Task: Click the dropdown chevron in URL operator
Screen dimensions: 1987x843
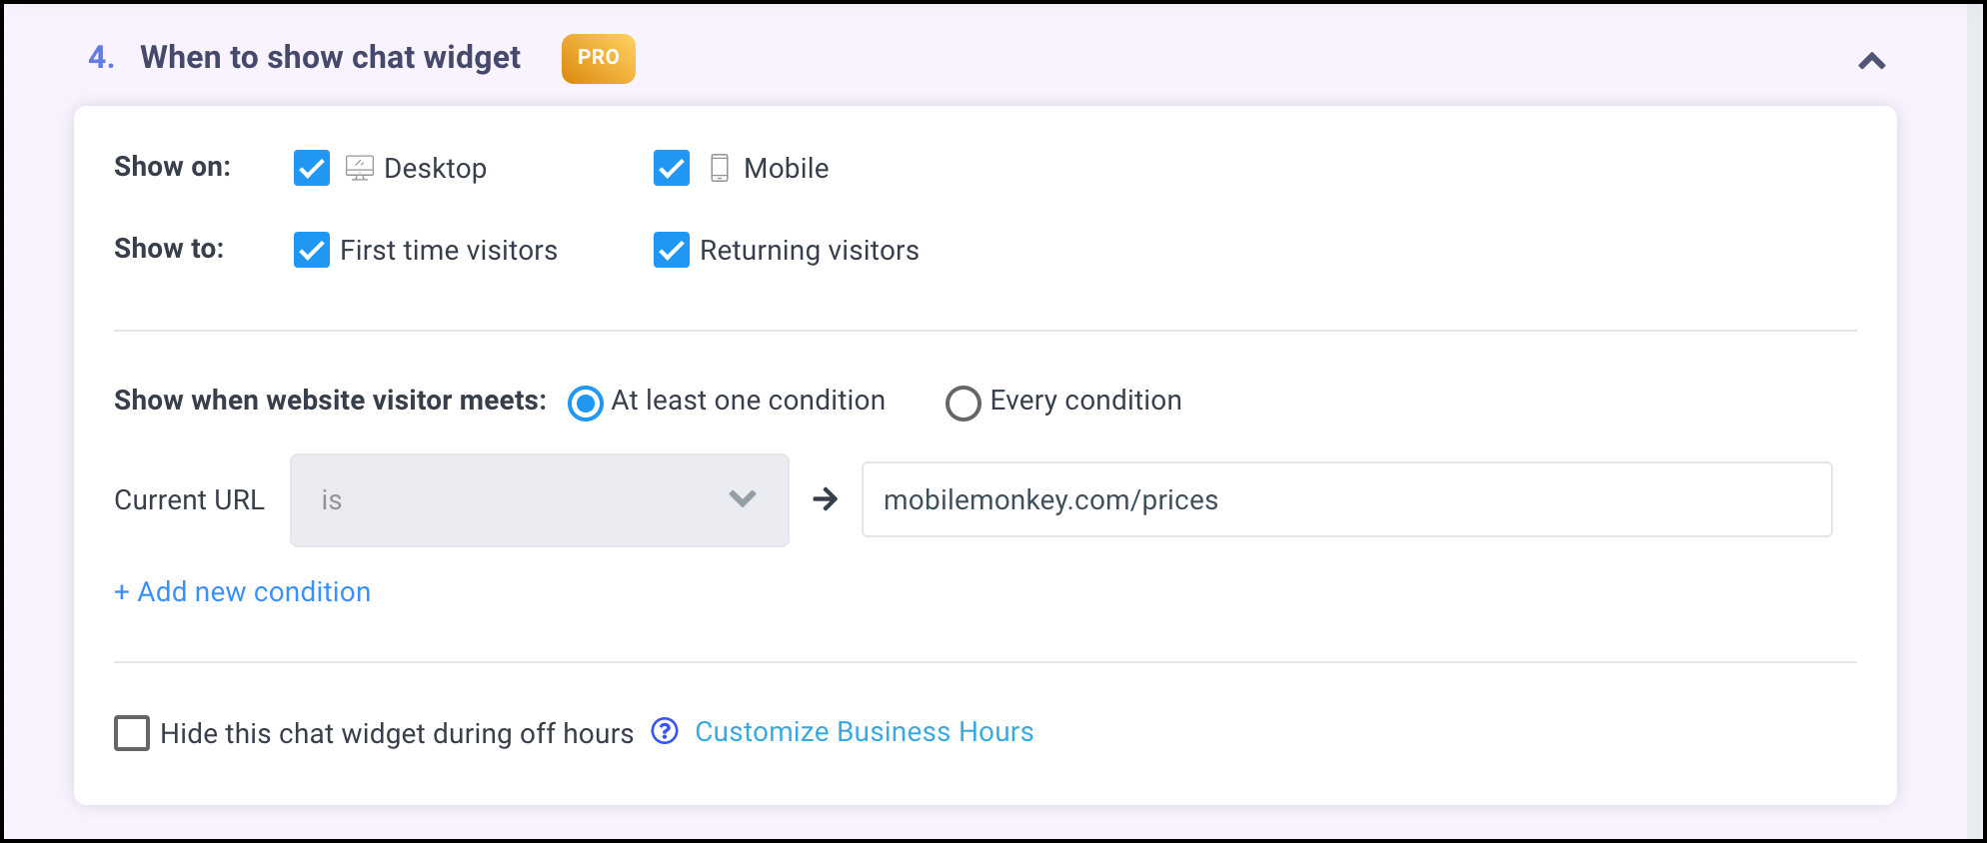Action: pyautogui.click(x=743, y=498)
